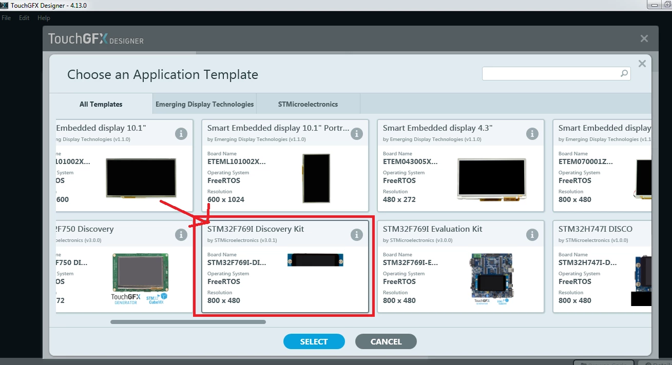Click the 4.3" display thumbnail image
This screenshot has height=365, width=672.
[x=493, y=178]
